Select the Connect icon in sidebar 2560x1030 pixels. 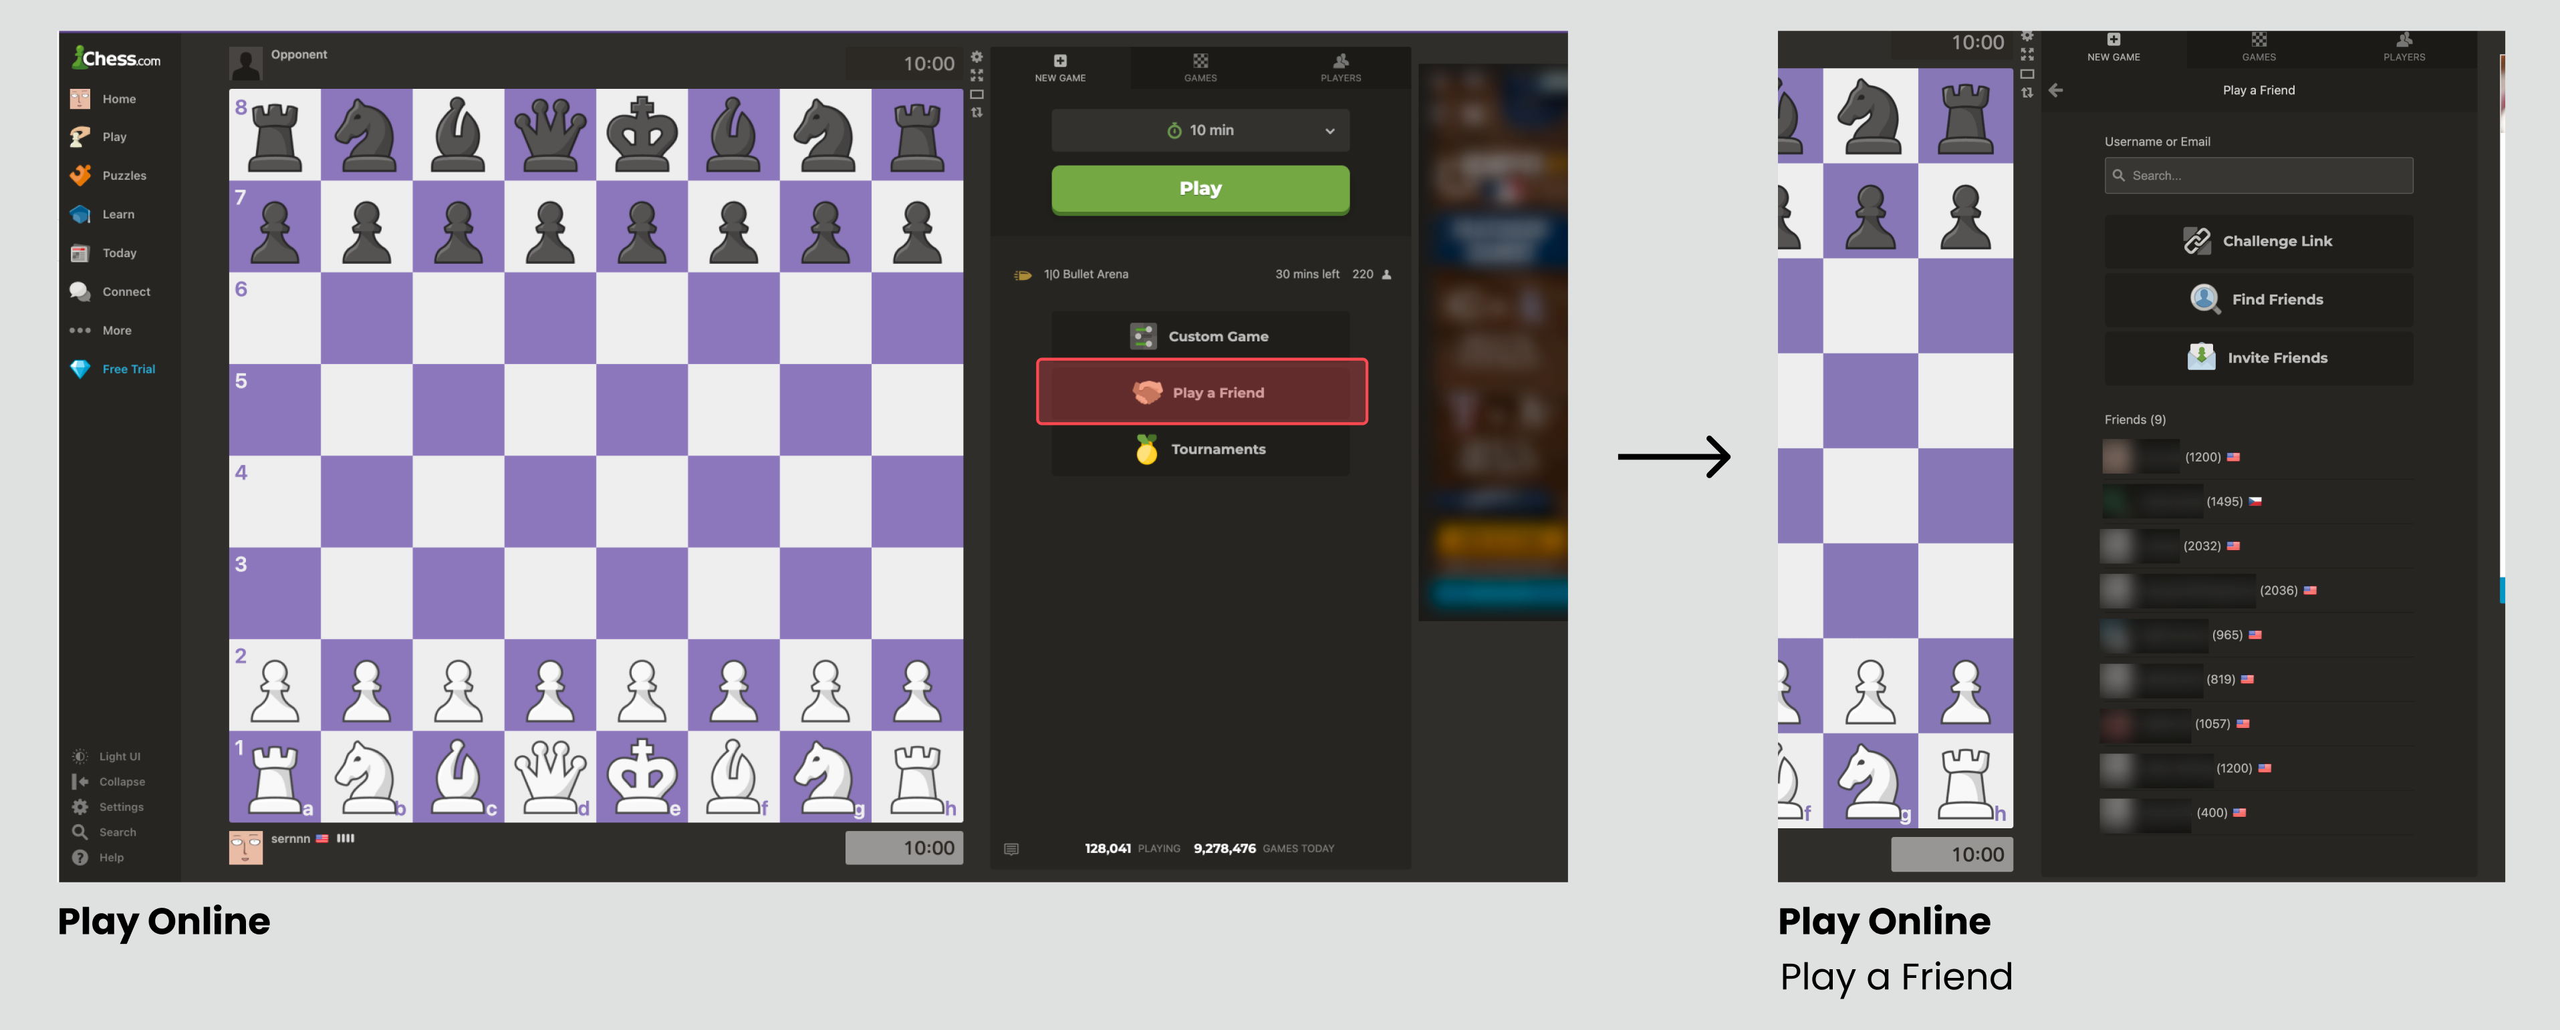(x=82, y=291)
